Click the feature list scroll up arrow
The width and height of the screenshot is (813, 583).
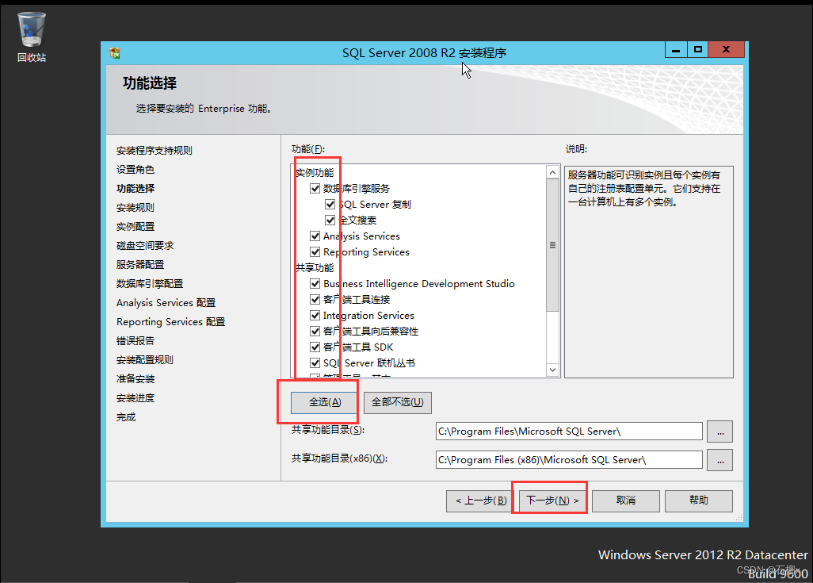pyautogui.click(x=553, y=172)
